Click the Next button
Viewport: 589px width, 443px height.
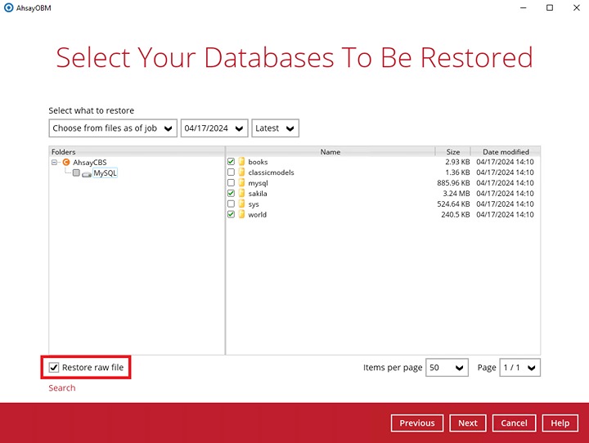point(468,423)
